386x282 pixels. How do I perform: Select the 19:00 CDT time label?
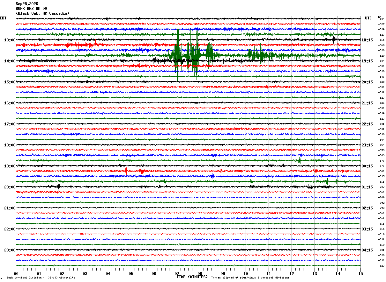coord(10,166)
